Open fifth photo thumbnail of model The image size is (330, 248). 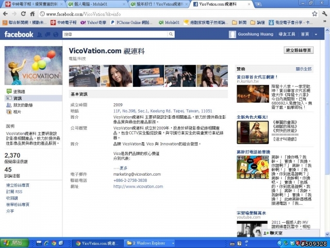point(212,76)
